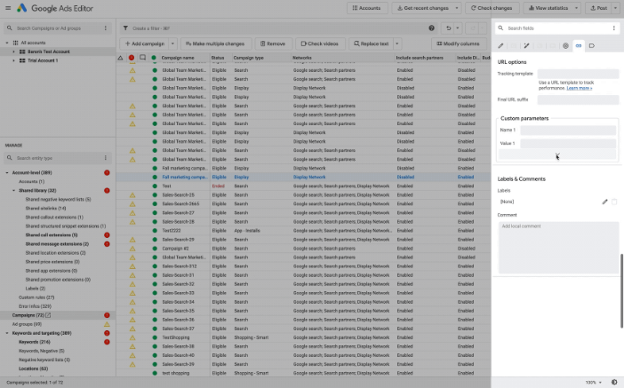The height and width of the screenshot is (388, 624).
Task: Select the TestShopping campaign row
Action: coord(303,337)
